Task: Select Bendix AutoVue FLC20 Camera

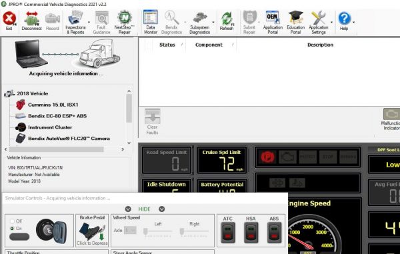Action: (x=69, y=139)
